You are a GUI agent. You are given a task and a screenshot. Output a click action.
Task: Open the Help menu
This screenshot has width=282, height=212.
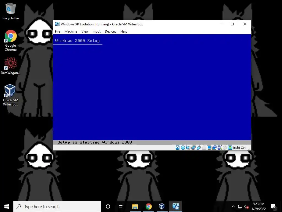click(x=124, y=31)
